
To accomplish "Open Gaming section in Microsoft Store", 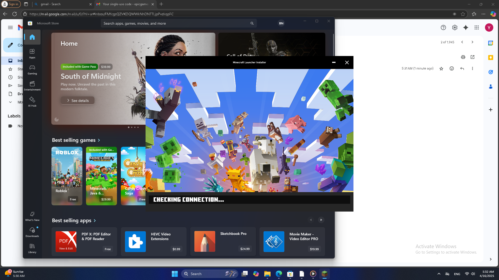I will pyautogui.click(x=32, y=70).
